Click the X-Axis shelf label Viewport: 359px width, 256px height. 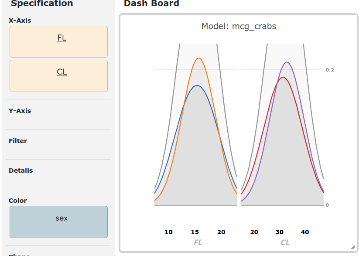pyautogui.click(x=20, y=20)
